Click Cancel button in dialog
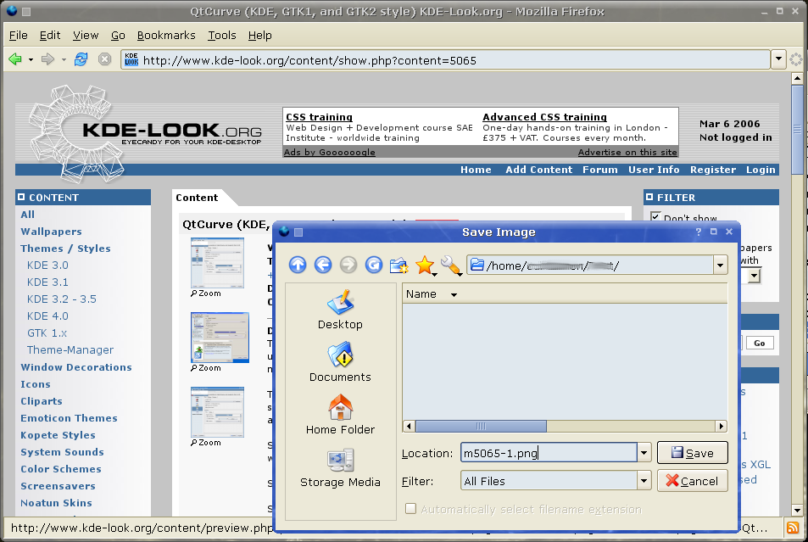 click(692, 481)
